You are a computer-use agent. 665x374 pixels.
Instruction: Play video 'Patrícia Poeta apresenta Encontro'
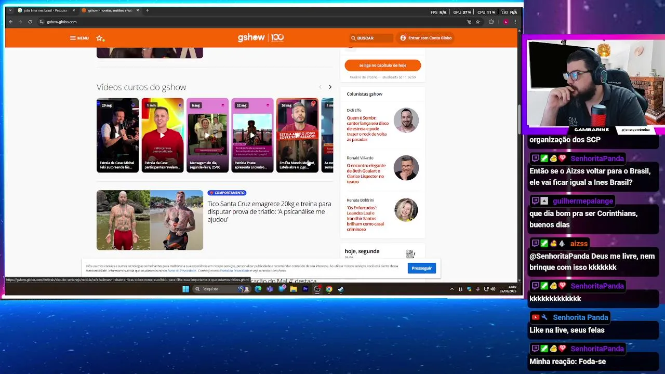tap(252, 135)
